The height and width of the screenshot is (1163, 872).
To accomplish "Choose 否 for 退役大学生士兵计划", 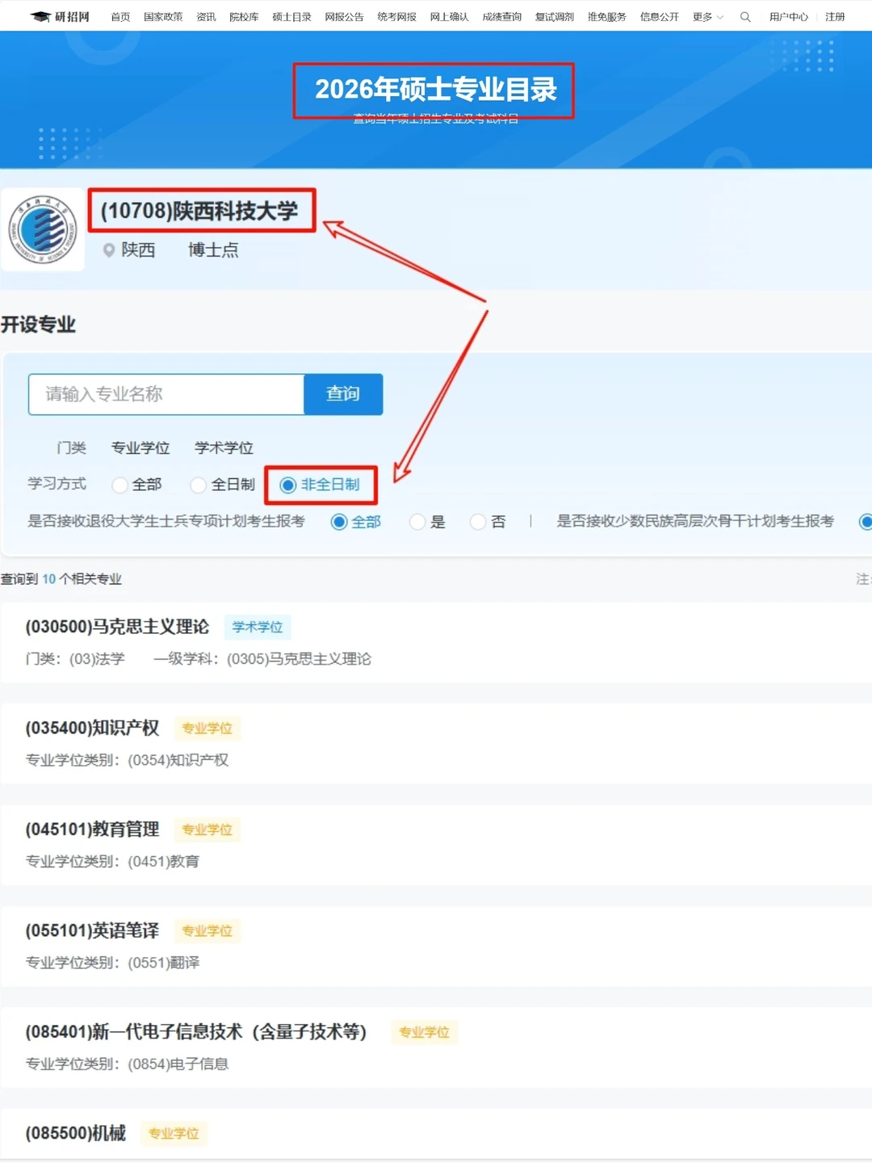I will pyautogui.click(x=478, y=522).
